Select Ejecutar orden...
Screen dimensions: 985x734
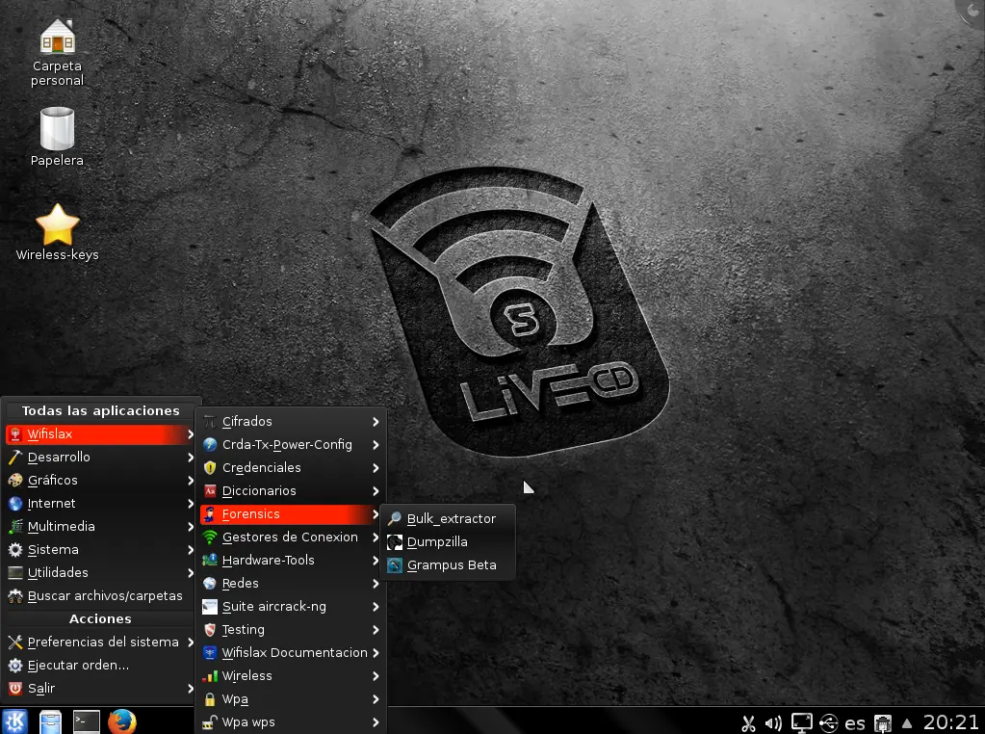[x=100, y=665]
